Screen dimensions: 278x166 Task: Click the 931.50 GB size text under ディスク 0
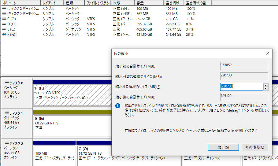(x=12, y=92)
